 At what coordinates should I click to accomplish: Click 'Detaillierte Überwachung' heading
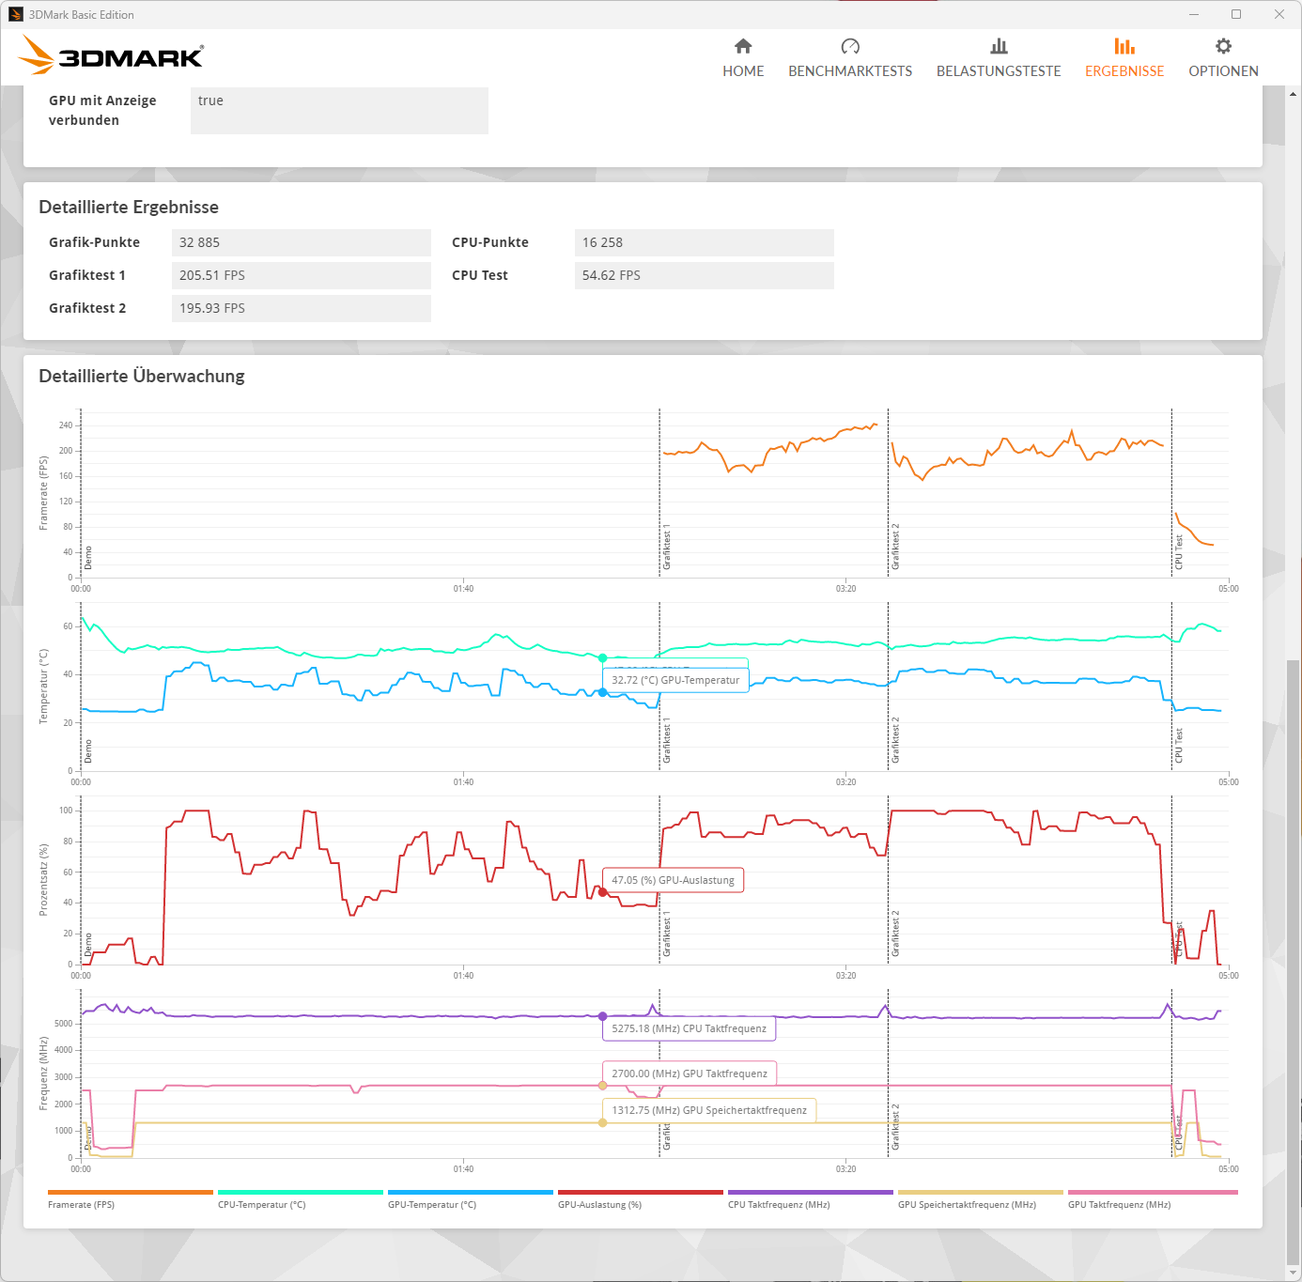(142, 377)
